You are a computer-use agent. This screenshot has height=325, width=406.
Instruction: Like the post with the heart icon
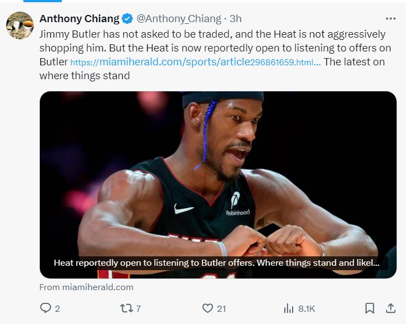[207, 308]
